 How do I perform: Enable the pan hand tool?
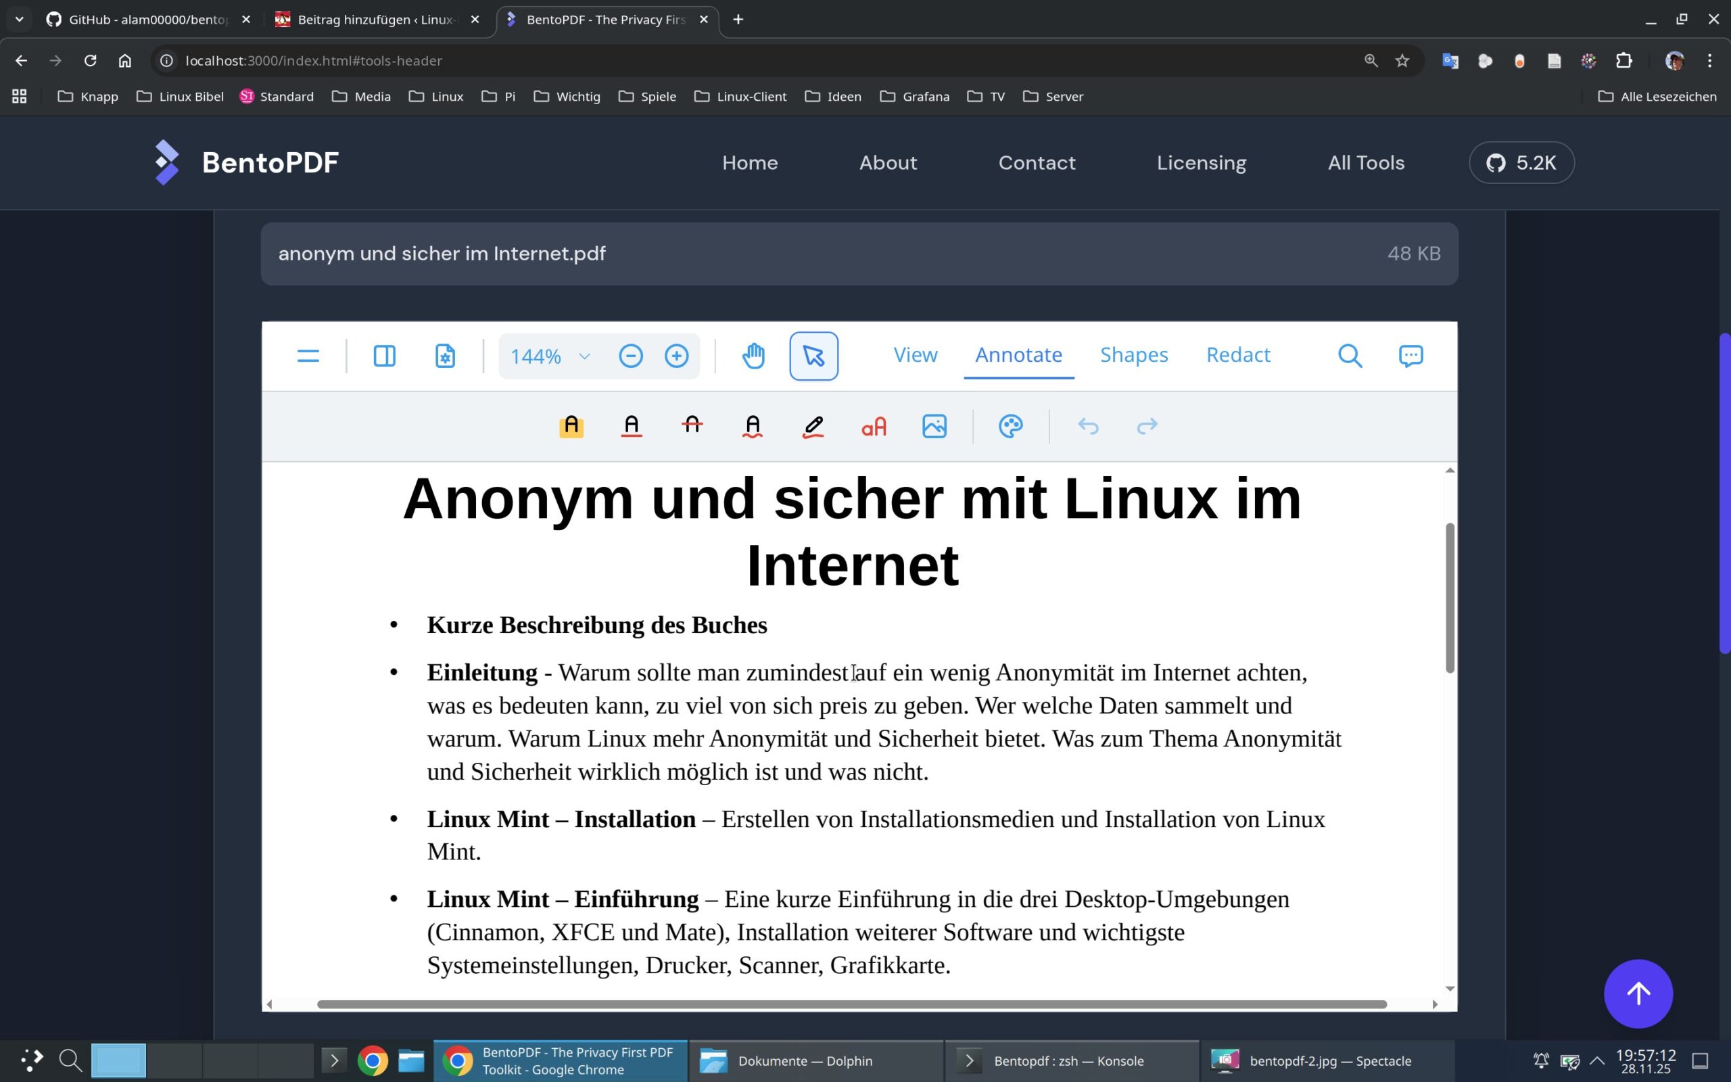tap(753, 356)
